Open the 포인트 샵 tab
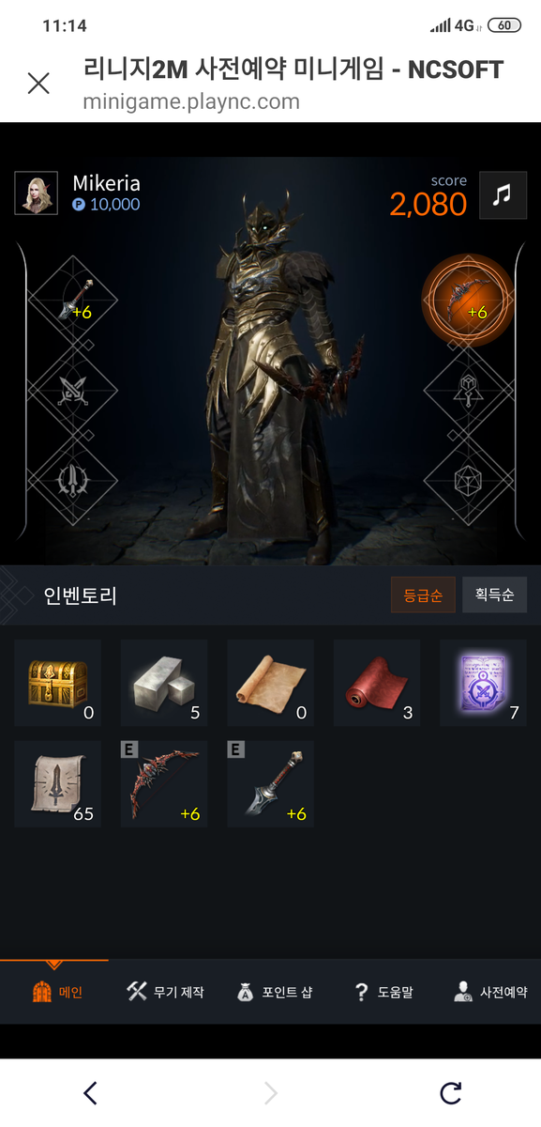The width and height of the screenshot is (541, 1127). tap(273, 992)
